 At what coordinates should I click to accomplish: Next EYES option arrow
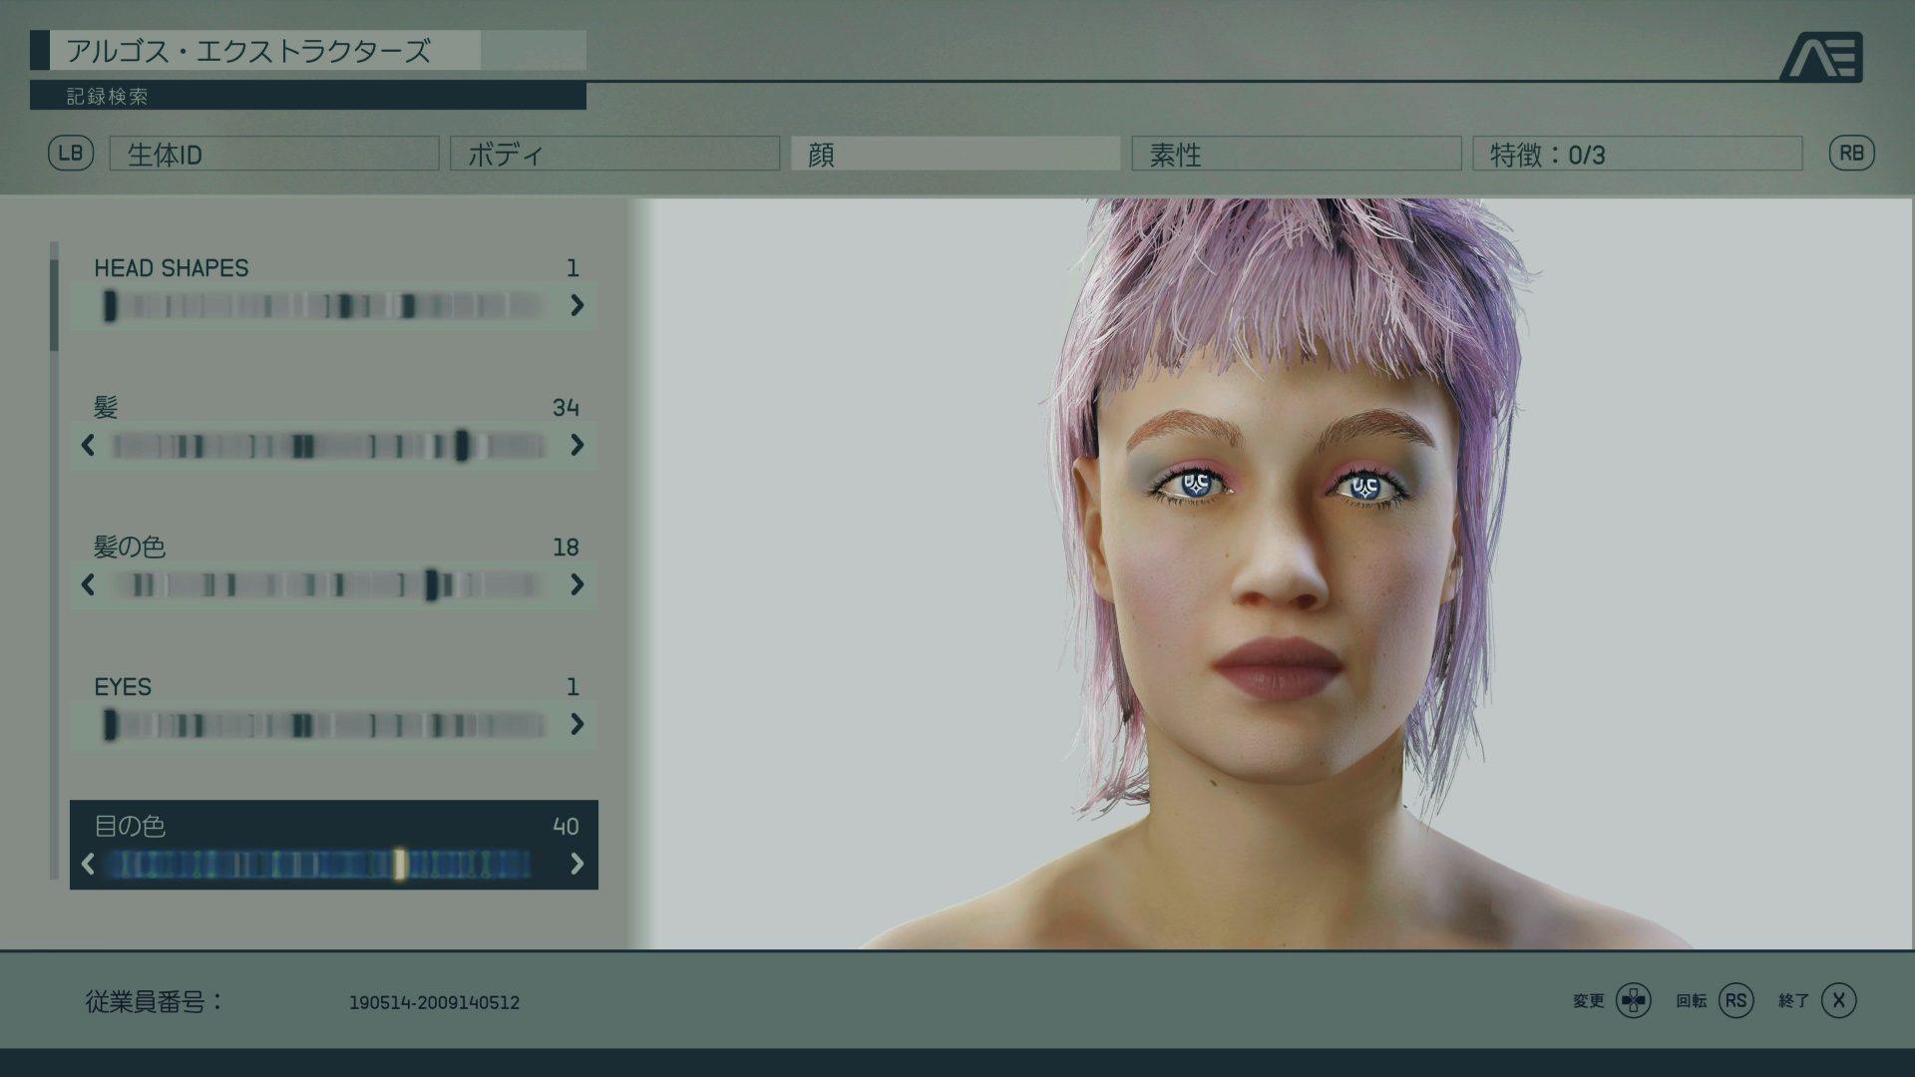click(x=576, y=724)
